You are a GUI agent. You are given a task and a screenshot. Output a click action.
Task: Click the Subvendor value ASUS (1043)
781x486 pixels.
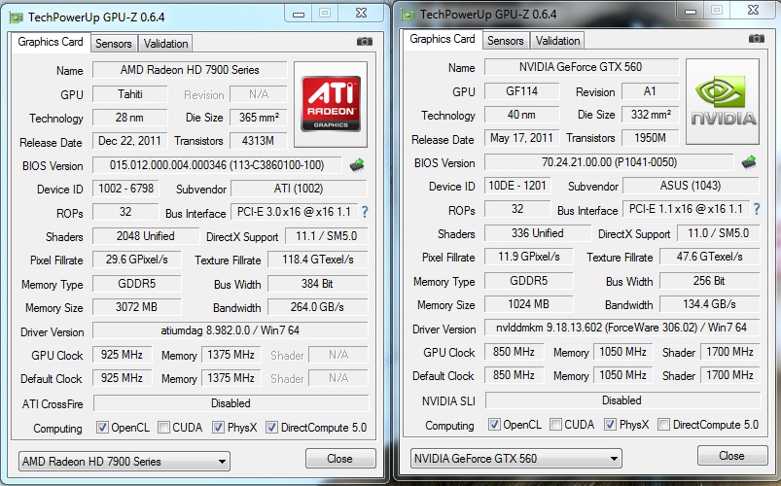click(x=691, y=186)
